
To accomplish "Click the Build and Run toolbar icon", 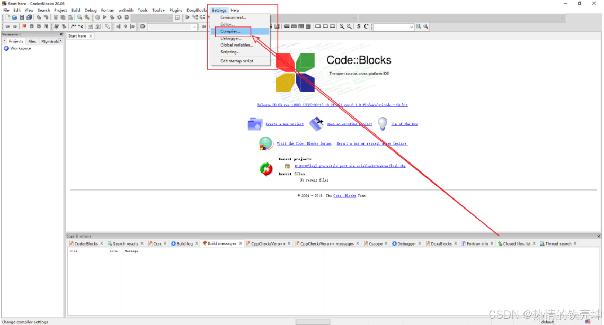I will click(x=113, y=17).
